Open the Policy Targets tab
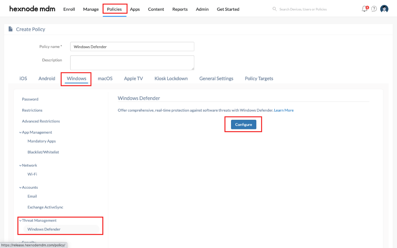Image resolution: width=397 pixels, height=248 pixels. tap(259, 78)
